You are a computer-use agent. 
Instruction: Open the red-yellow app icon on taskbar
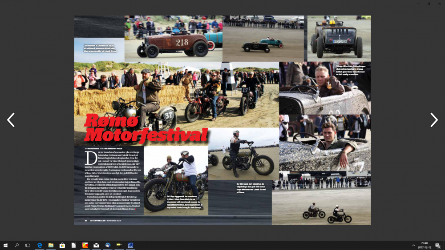click(85, 245)
